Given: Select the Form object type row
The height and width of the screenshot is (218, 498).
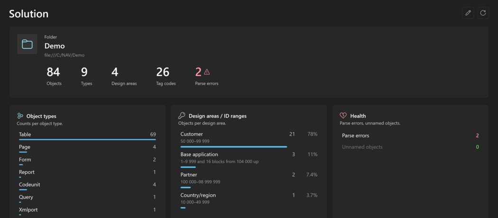Looking at the screenshot, I should point(87,161).
